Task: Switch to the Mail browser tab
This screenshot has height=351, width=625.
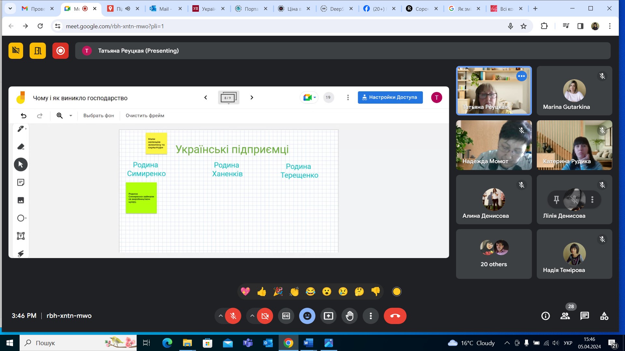Action: [165, 9]
